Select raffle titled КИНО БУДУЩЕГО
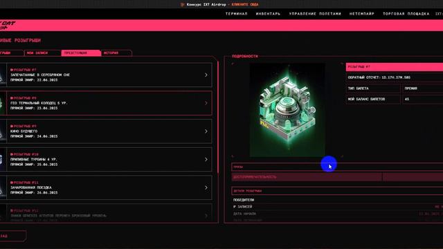 point(24,131)
